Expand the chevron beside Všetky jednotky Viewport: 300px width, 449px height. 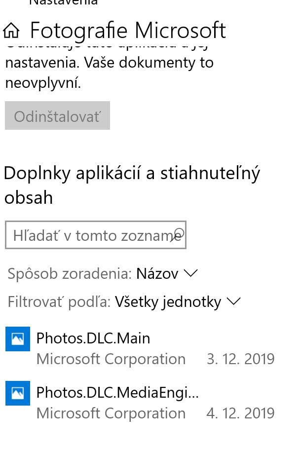[233, 301]
